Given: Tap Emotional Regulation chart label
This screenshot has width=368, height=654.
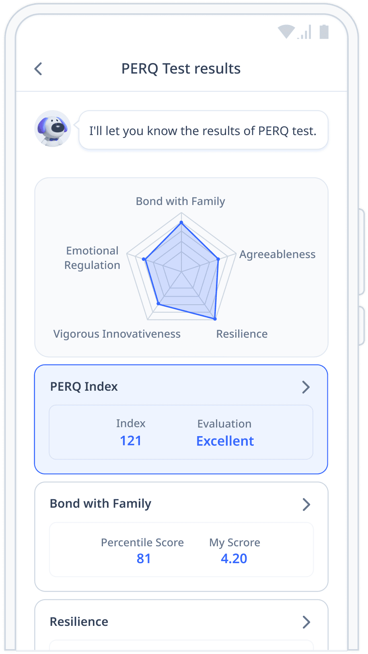Looking at the screenshot, I should (93, 258).
